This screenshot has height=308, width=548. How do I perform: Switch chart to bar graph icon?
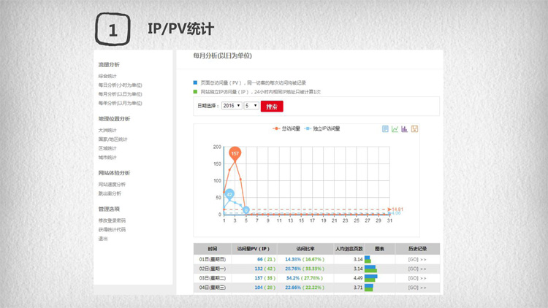(x=405, y=129)
